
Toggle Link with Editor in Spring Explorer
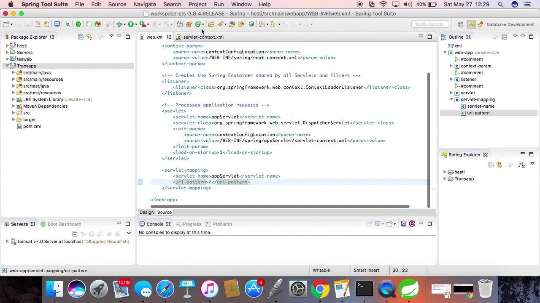(x=499, y=165)
